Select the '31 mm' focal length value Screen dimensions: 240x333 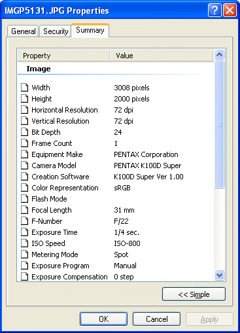(x=124, y=210)
